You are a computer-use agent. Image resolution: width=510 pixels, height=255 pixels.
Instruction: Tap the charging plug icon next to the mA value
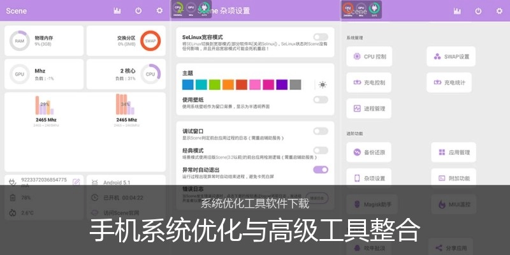point(12,184)
